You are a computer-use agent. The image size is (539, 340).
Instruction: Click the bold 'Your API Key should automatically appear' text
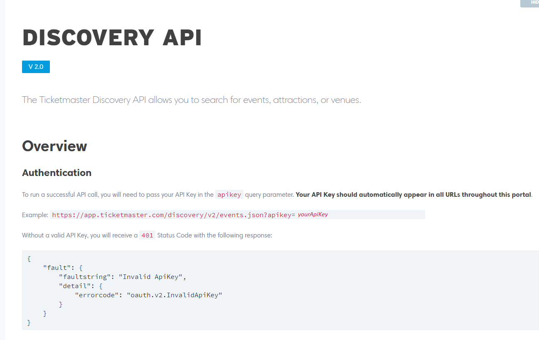point(413,195)
